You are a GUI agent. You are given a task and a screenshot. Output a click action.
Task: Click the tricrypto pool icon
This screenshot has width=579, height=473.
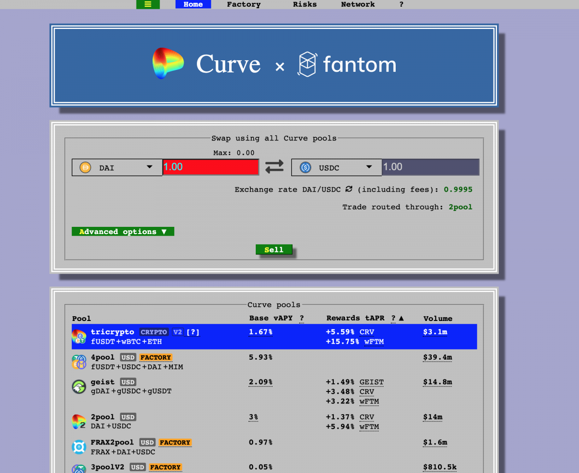[x=79, y=337]
